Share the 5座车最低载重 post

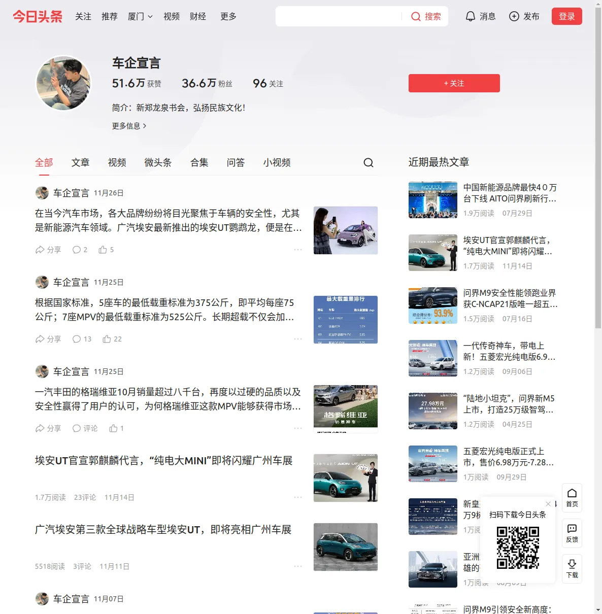48,339
